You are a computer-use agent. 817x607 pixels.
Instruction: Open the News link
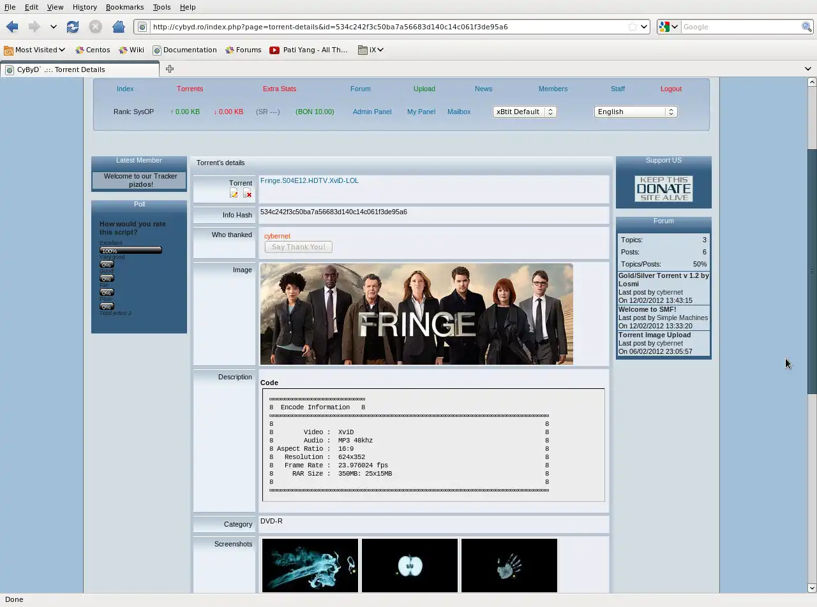pyautogui.click(x=483, y=89)
